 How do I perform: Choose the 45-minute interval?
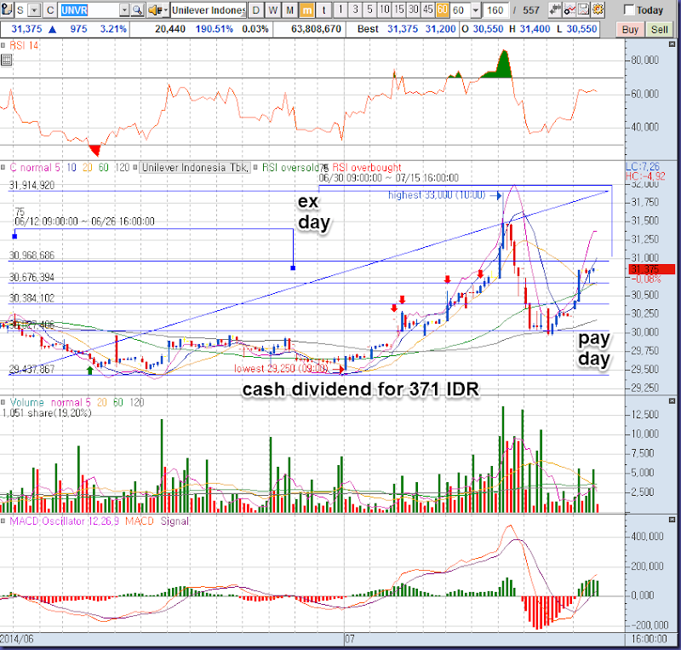tap(427, 9)
